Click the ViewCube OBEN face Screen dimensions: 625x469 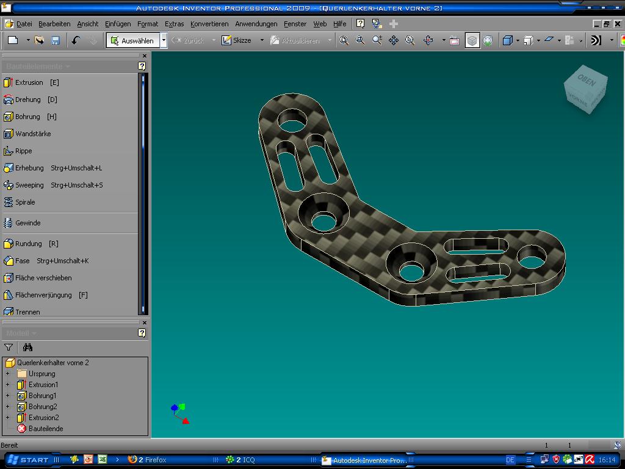pyautogui.click(x=586, y=79)
